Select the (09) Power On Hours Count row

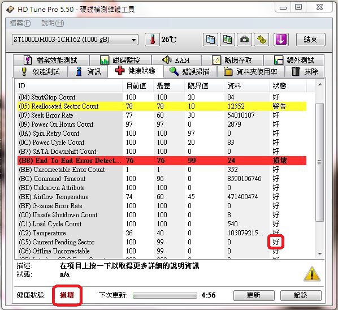162,124
